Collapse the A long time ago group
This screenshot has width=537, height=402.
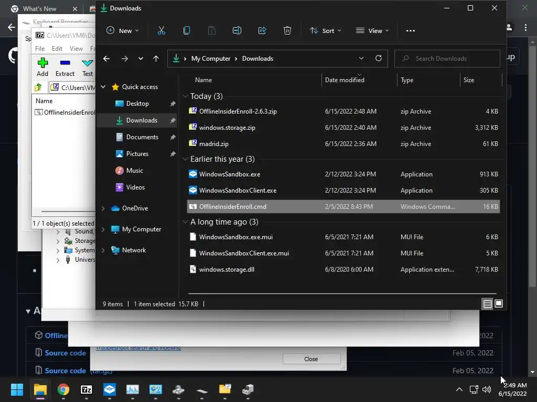tap(185, 222)
